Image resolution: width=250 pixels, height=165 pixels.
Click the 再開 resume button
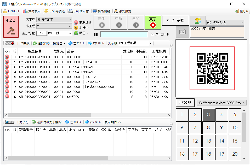pos(136,23)
